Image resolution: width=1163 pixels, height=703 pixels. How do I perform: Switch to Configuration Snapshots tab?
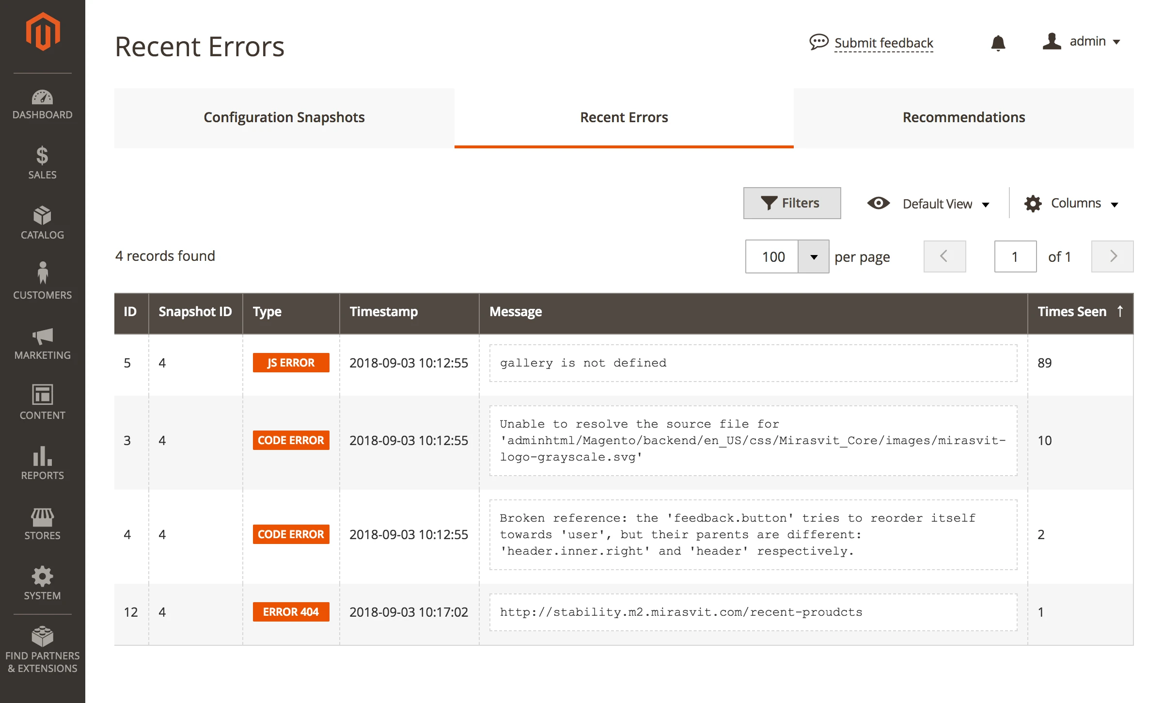click(284, 118)
